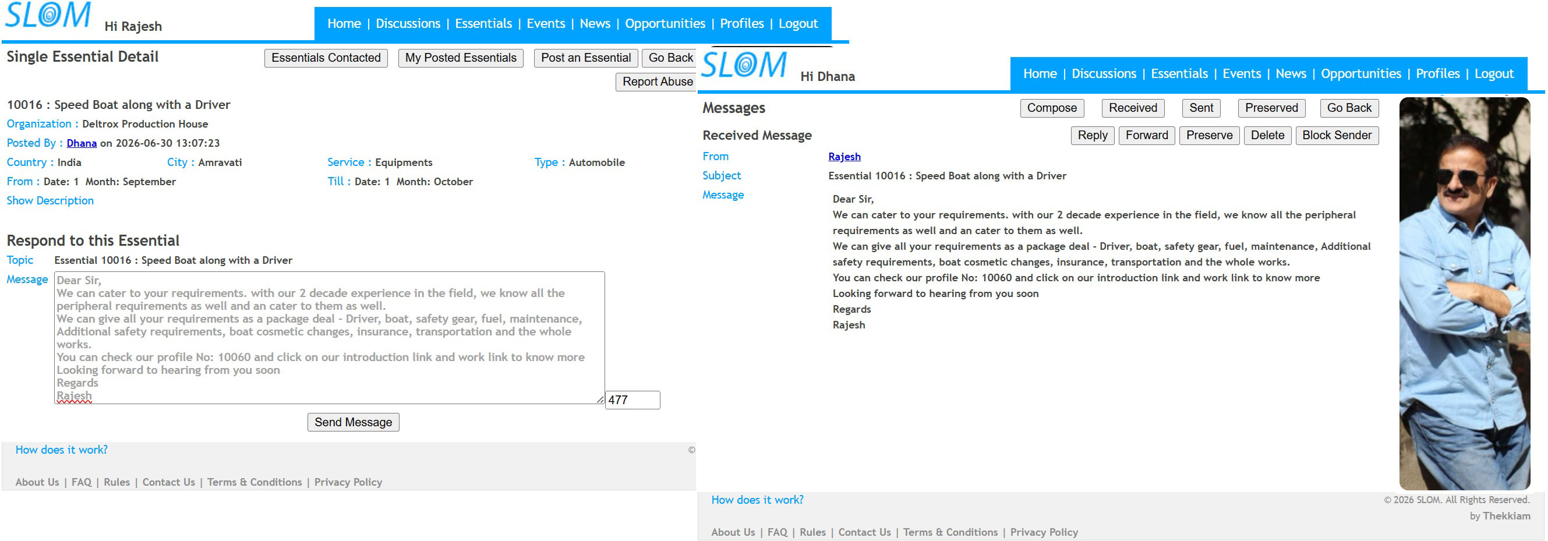Open Rajesh's profile link in From field

click(x=844, y=157)
